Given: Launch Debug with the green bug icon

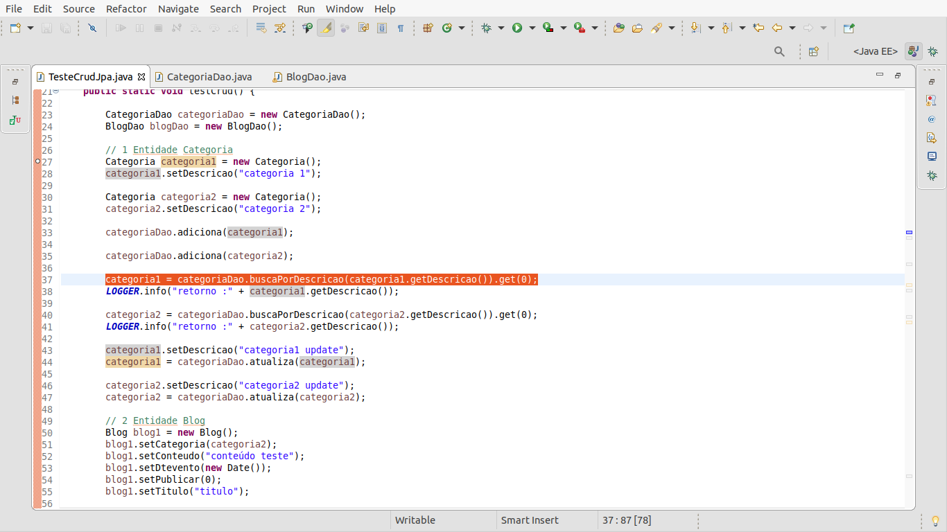Looking at the screenshot, I should [x=486, y=28].
